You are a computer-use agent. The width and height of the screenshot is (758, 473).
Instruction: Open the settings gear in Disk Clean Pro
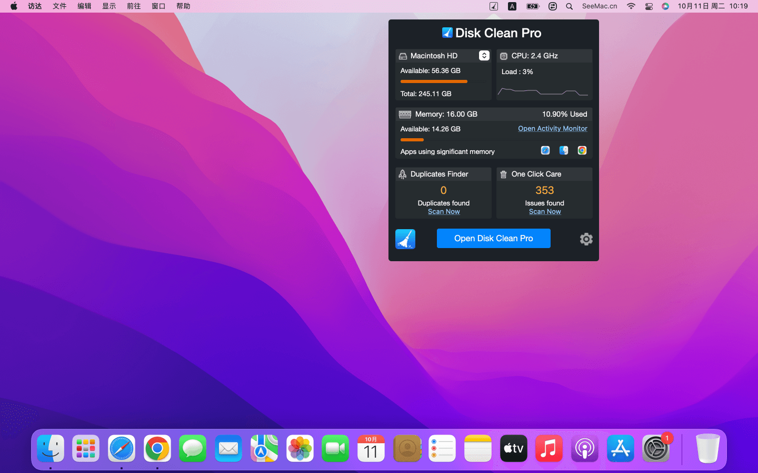point(586,239)
